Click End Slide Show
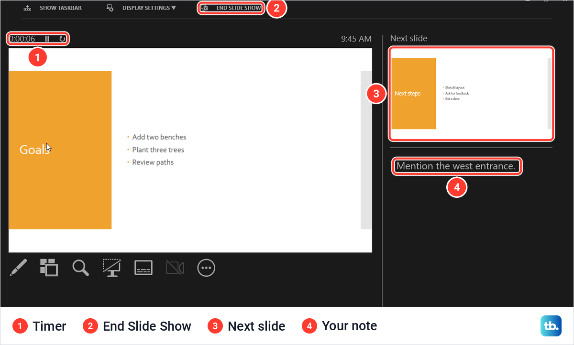Screen dimensions: 574x345 231,8
